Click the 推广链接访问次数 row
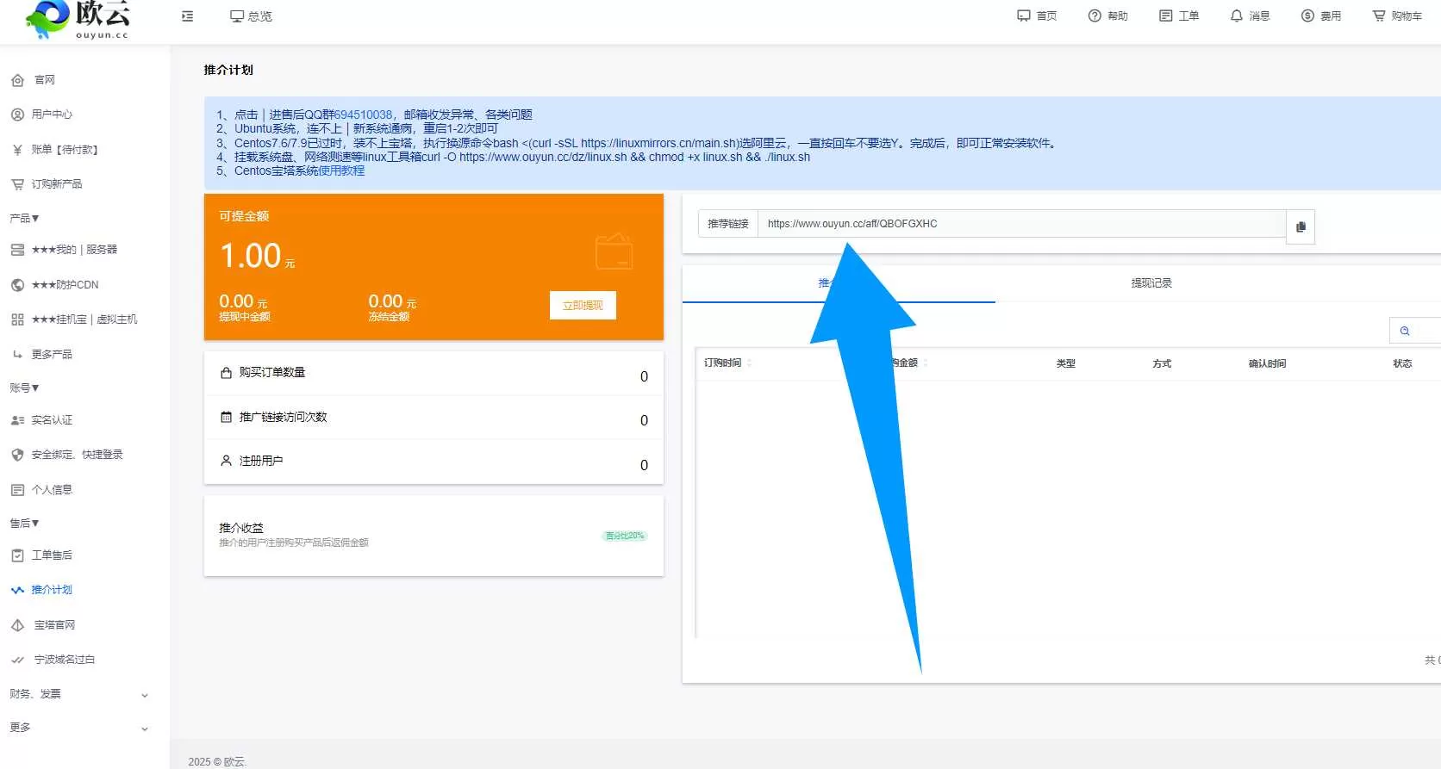1441x769 pixels. pos(434,418)
